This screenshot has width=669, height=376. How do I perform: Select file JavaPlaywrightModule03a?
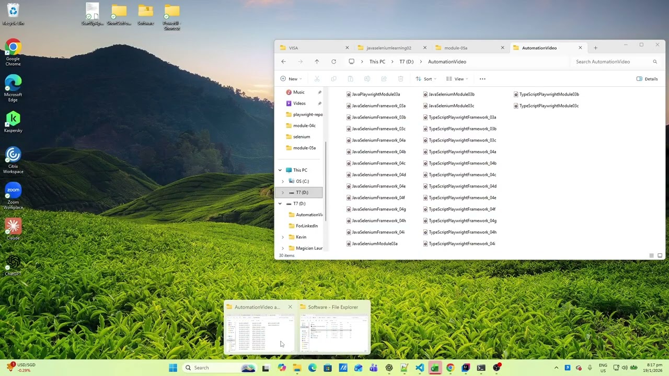pos(373,95)
